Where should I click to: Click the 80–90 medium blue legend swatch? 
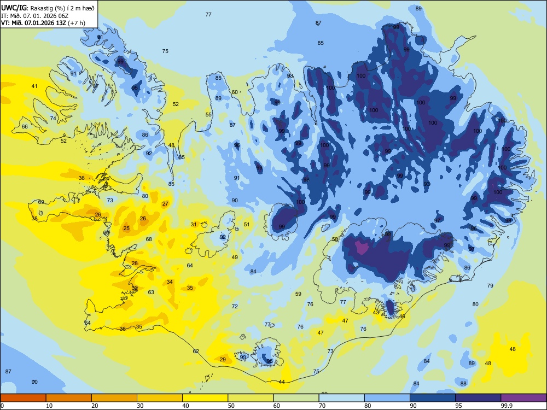(x=387, y=398)
